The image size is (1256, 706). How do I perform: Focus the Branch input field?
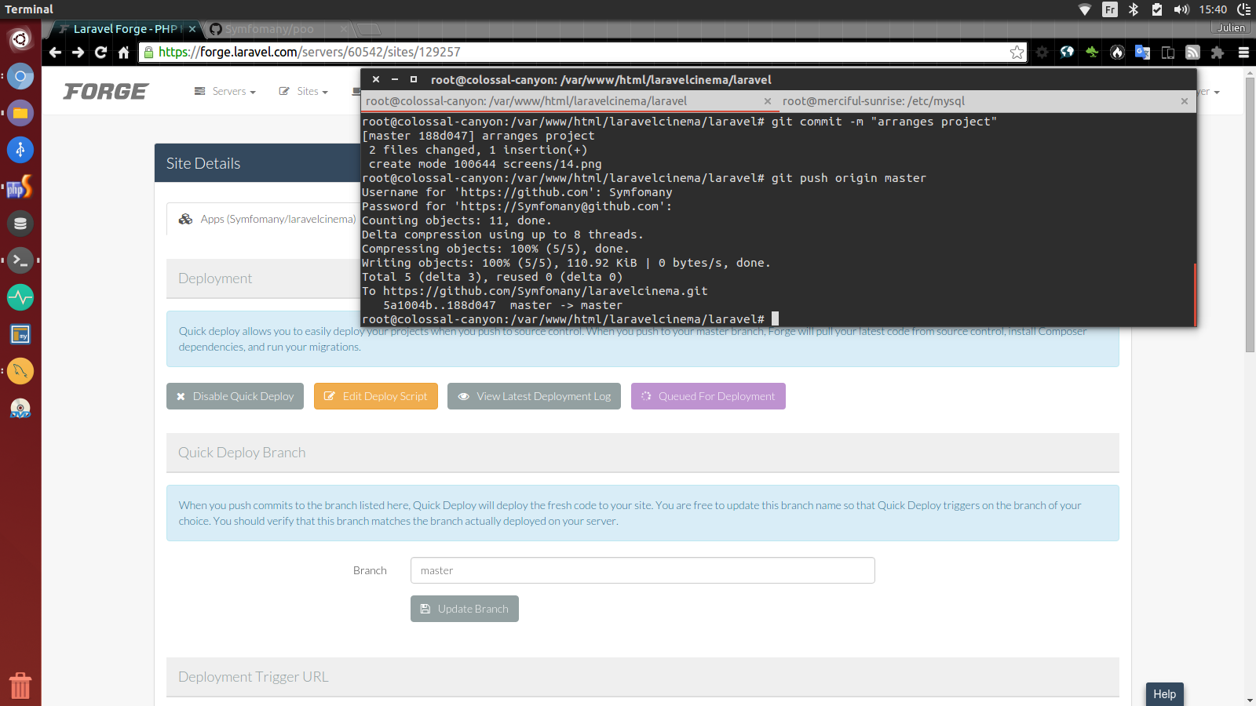[643, 570]
